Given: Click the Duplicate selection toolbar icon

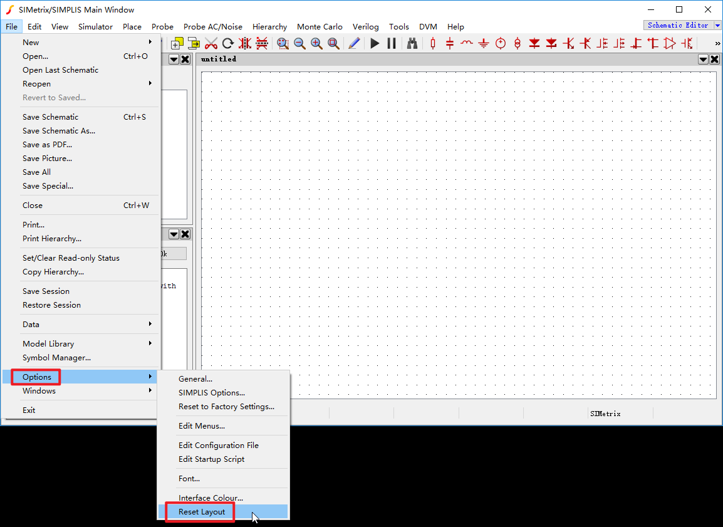Looking at the screenshot, I should (177, 43).
